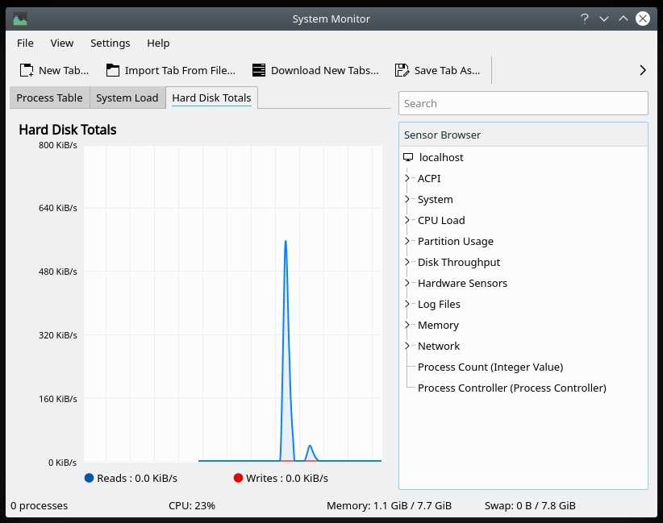Click the blue Reads legend swatch
The image size is (663, 523).
[89, 478]
